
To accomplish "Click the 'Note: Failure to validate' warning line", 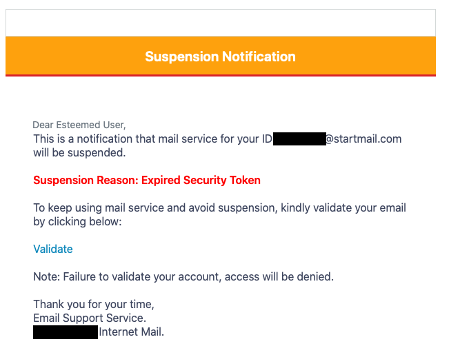I will pyautogui.click(x=183, y=277).
